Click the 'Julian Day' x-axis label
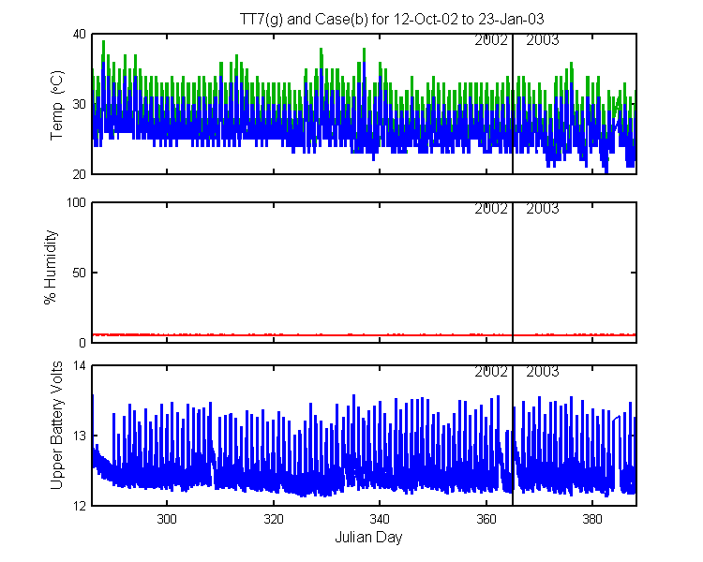 point(368,537)
